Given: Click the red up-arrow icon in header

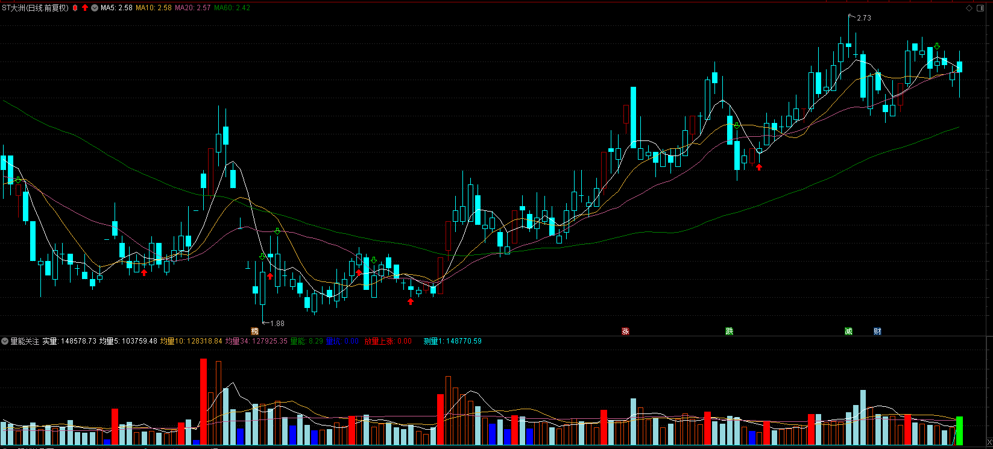Looking at the screenshot, I should pos(85,8).
